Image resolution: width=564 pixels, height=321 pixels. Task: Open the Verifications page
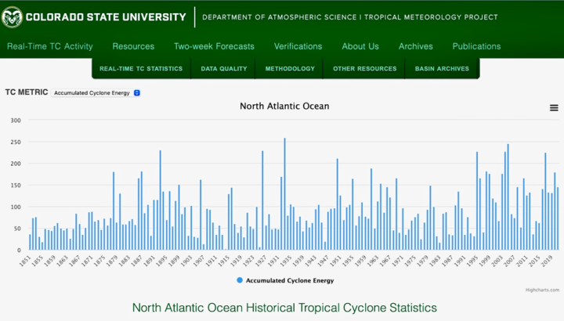coord(298,46)
